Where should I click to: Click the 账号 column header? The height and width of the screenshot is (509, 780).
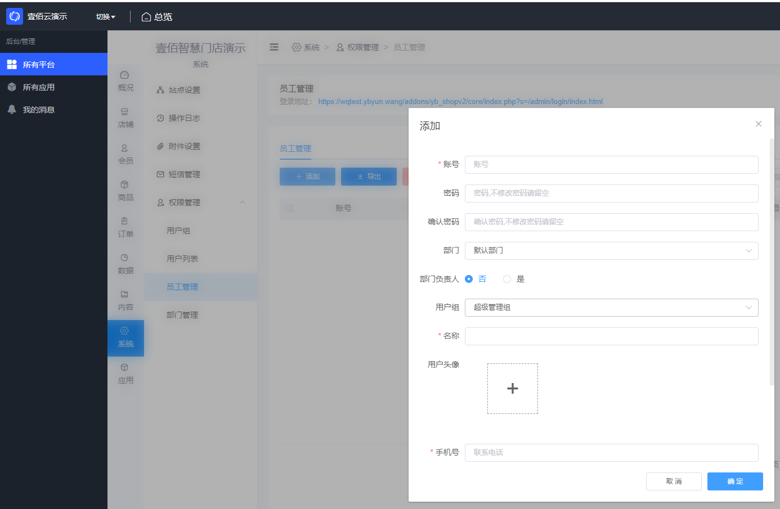[x=343, y=208]
